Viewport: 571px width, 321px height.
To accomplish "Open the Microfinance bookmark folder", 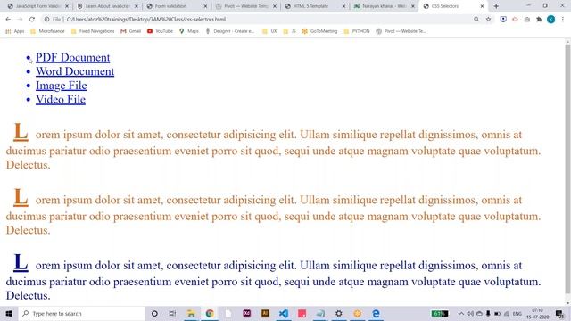I will [x=47, y=31].
